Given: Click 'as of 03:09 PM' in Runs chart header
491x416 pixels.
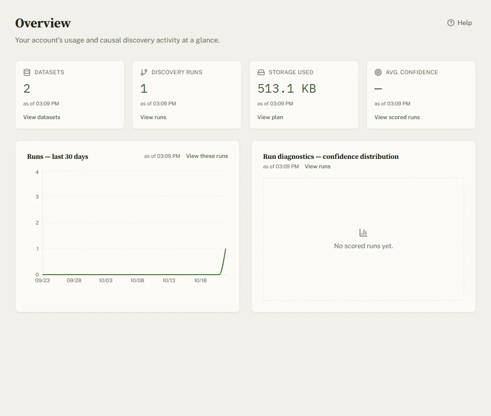Looking at the screenshot, I should click(x=162, y=156).
